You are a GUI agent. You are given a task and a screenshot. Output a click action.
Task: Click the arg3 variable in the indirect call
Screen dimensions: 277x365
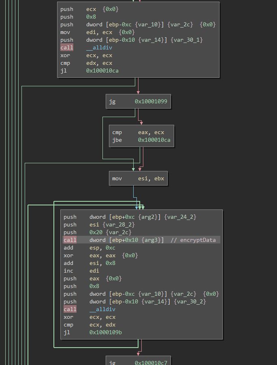(x=152, y=240)
